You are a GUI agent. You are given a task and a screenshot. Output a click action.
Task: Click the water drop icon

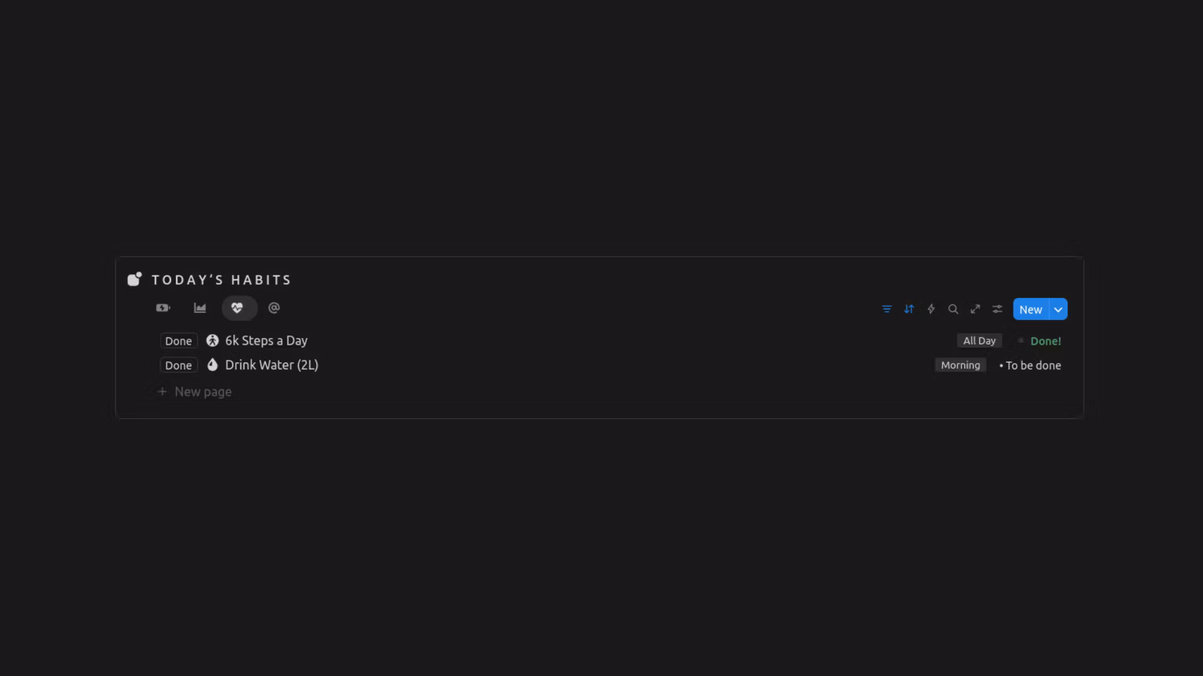coord(212,365)
